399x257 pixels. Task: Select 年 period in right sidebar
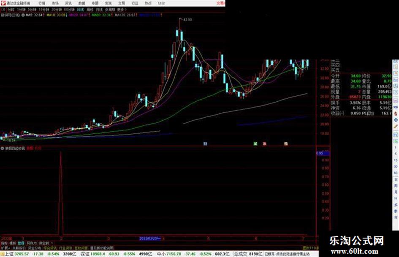pos(396,218)
